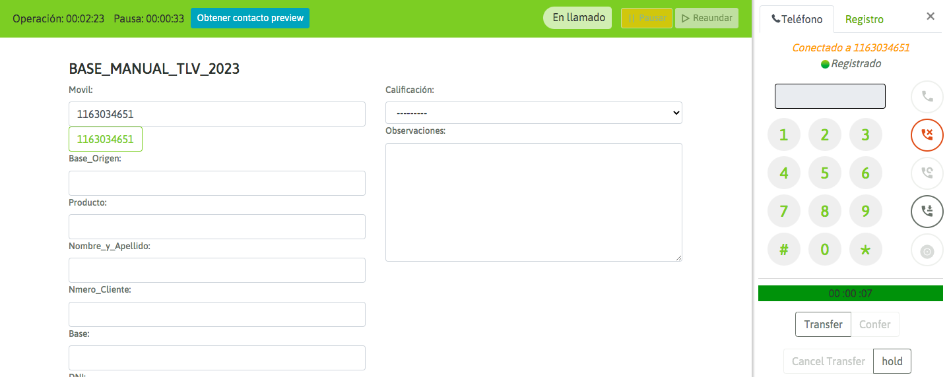Hang up the call with red phone icon
This screenshot has height=377, width=949.
[x=927, y=135]
